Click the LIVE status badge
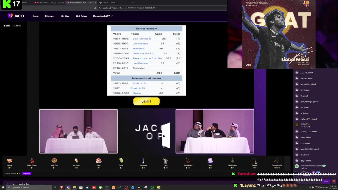This screenshot has width=338, height=190. click(7, 26)
